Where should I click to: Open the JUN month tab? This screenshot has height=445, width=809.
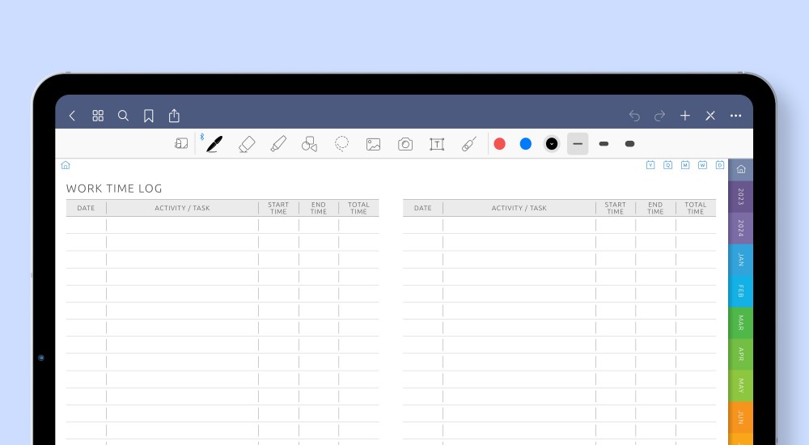coord(741,417)
